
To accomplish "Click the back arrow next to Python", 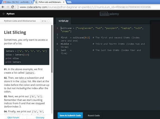I will pyautogui.click(x=4, y=14).
